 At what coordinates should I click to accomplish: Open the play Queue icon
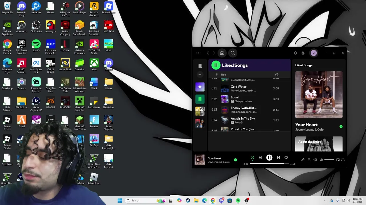pyautogui.click(x=309, y=160)
